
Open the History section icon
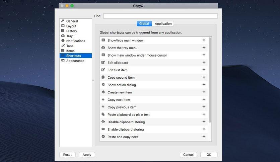(63, 31)
